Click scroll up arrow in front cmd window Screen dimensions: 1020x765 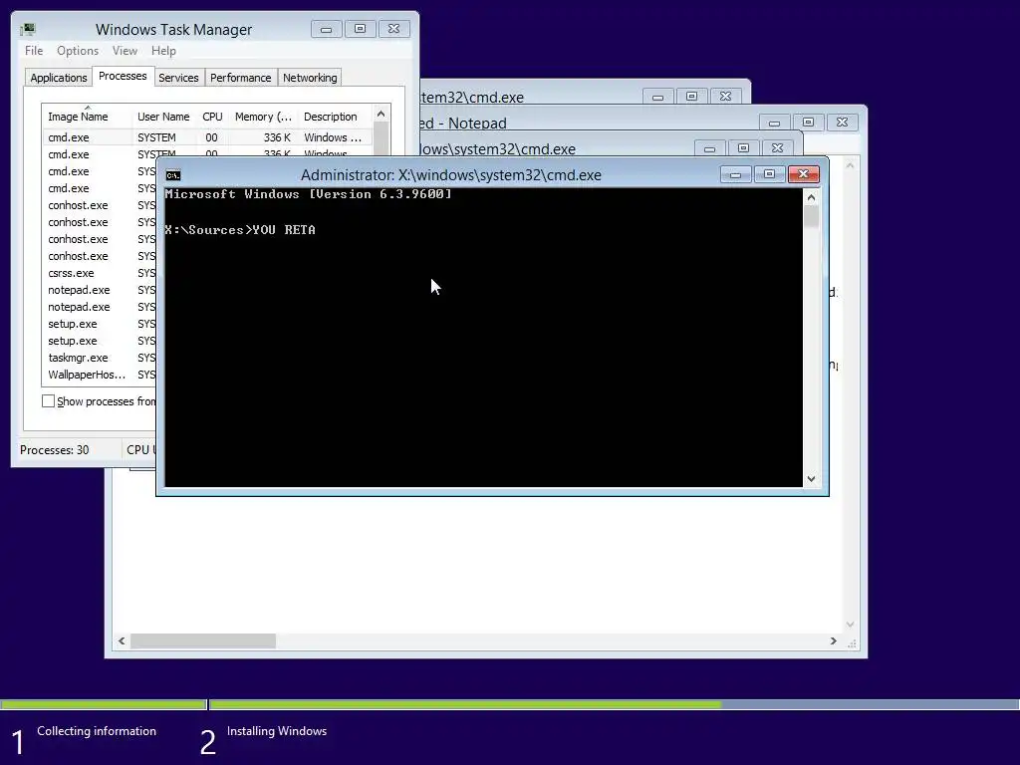pos(811,197)
